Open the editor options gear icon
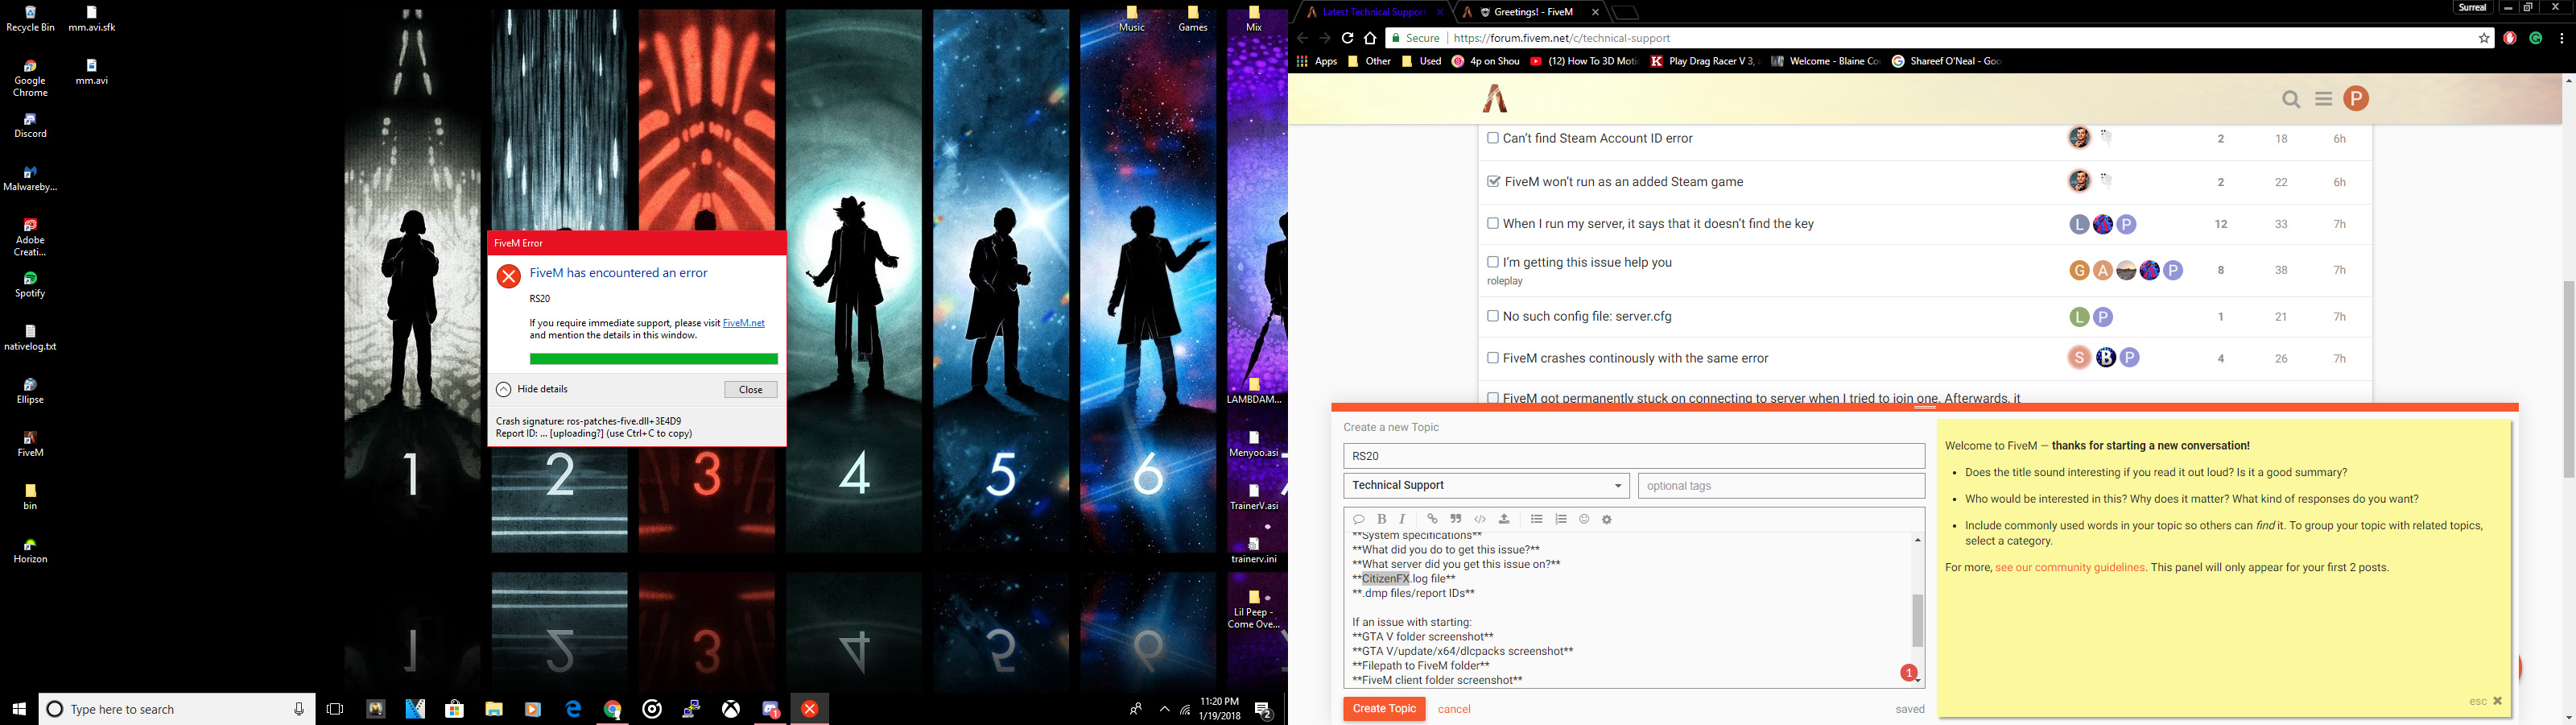Screen dimensions: 2576x725 coord(1607,520)
